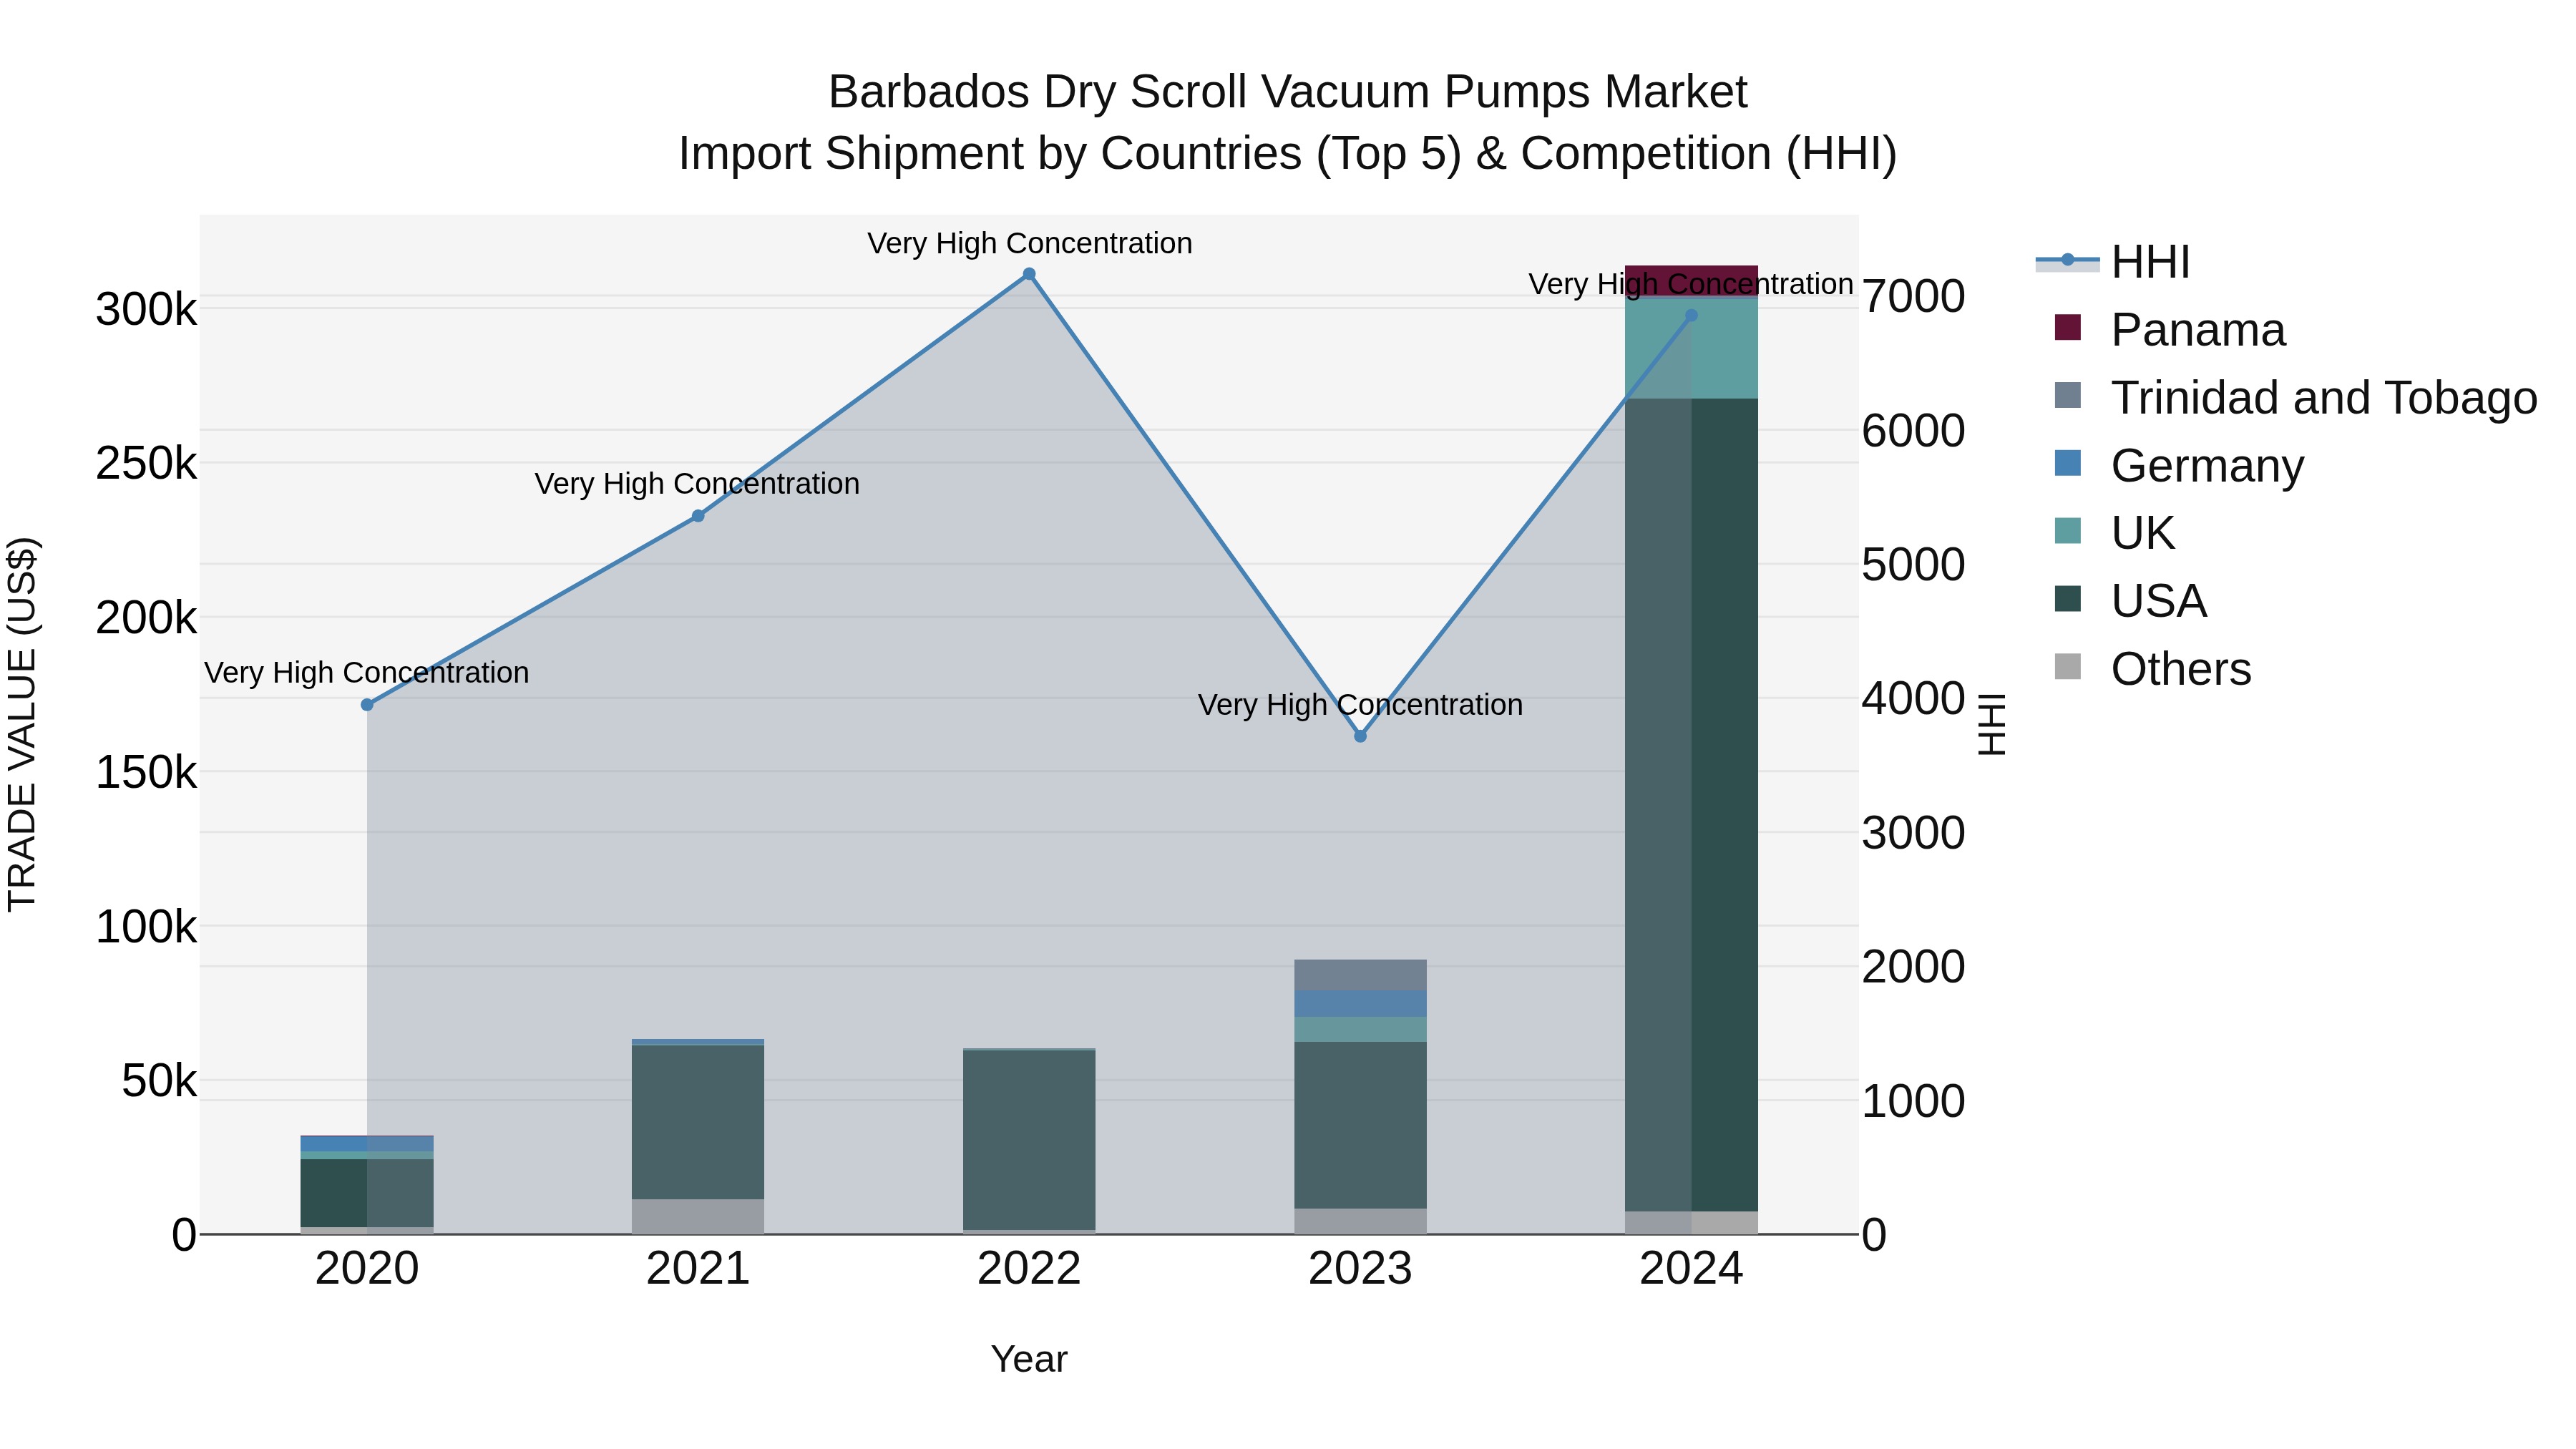
Task: Click 2021 Very High Concentration annotation
Action: click(698, 484)
